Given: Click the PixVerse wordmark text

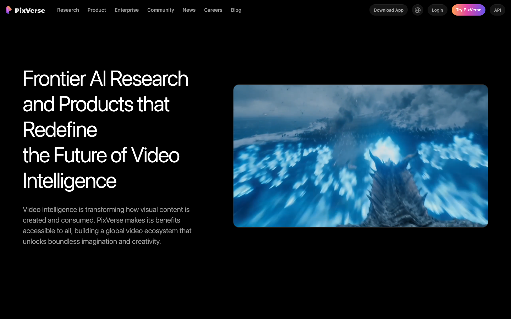Looking at the screenshot, I should tap(30, 10).
